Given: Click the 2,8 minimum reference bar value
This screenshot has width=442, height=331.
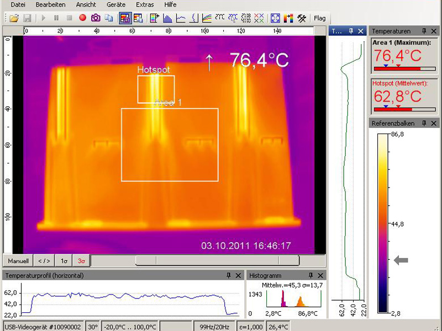Looking at the screenshot, I should coord(396,313).
